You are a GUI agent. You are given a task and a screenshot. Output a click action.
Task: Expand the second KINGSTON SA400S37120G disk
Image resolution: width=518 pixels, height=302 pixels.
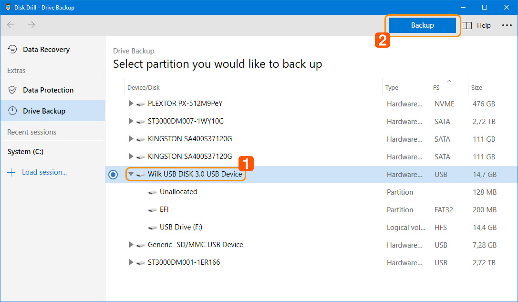coord(131,156)
